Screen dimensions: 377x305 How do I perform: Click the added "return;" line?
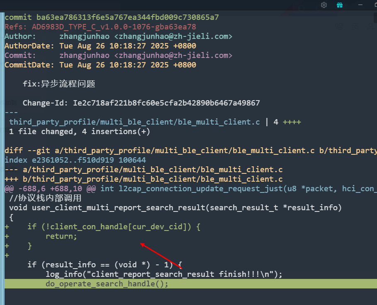(x=61, y=236)
